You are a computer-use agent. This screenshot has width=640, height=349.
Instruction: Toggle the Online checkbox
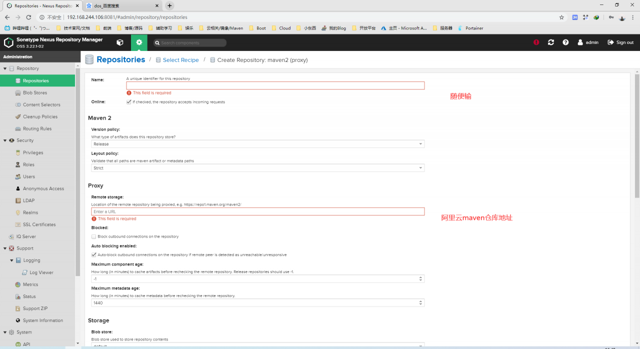pyautogui.click(x=129, y=101)
